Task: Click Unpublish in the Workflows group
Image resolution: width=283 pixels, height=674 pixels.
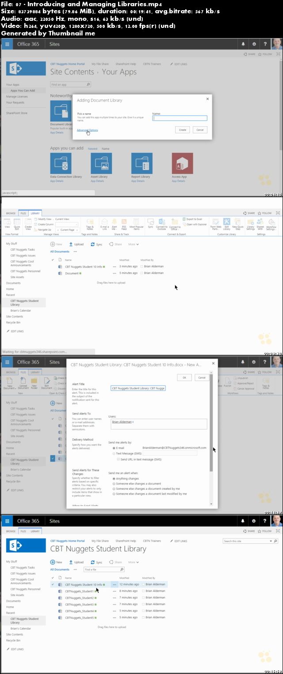Action: pyautogui.click(x=241, y=378)
